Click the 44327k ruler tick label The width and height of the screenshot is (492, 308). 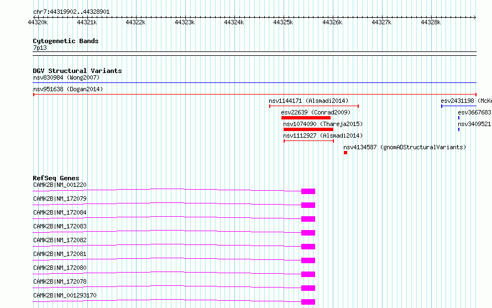pos(381,22)
